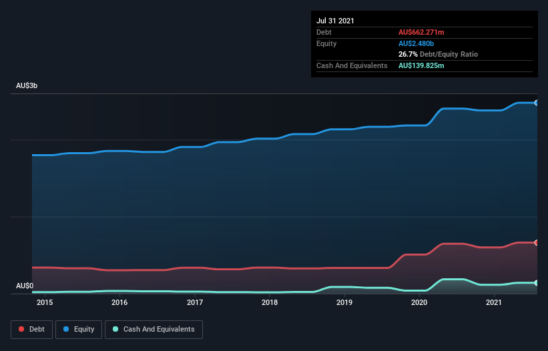Screen dimensions: 548x351
Task: Click the 2015 x-axis label
Action: (x=45, y=302)
